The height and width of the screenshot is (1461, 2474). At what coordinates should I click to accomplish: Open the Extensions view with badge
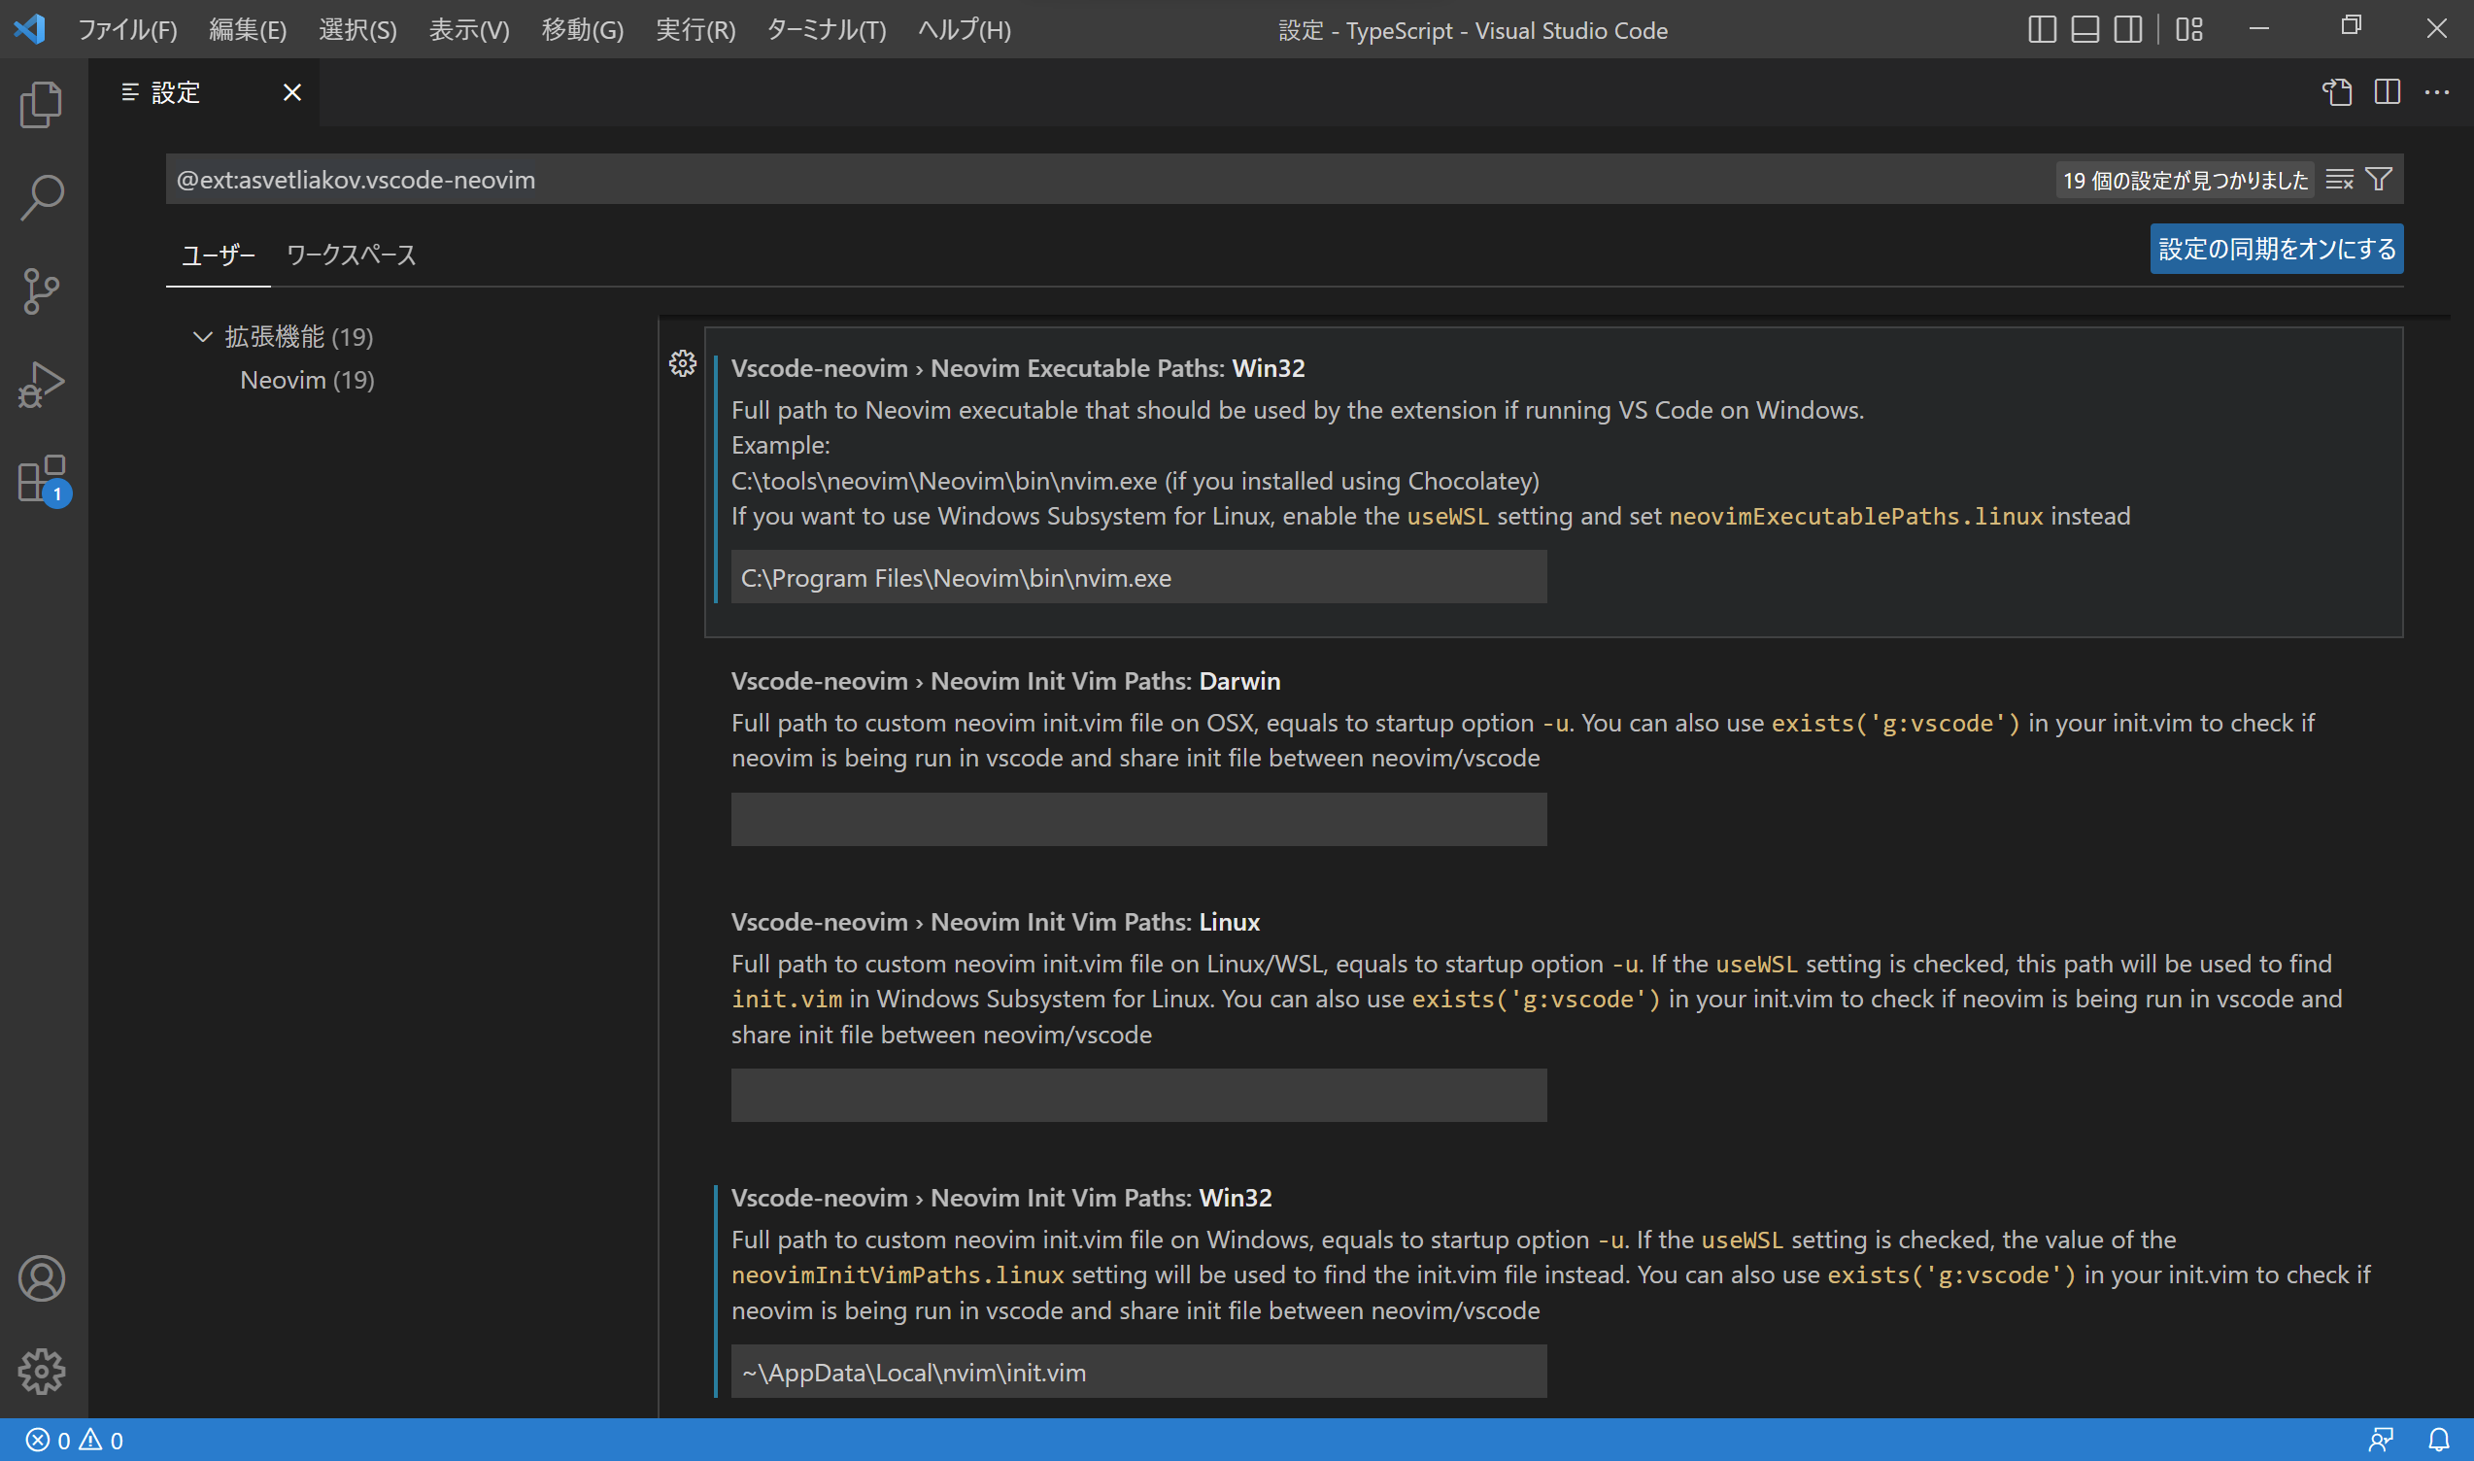(x=42, y=481)
